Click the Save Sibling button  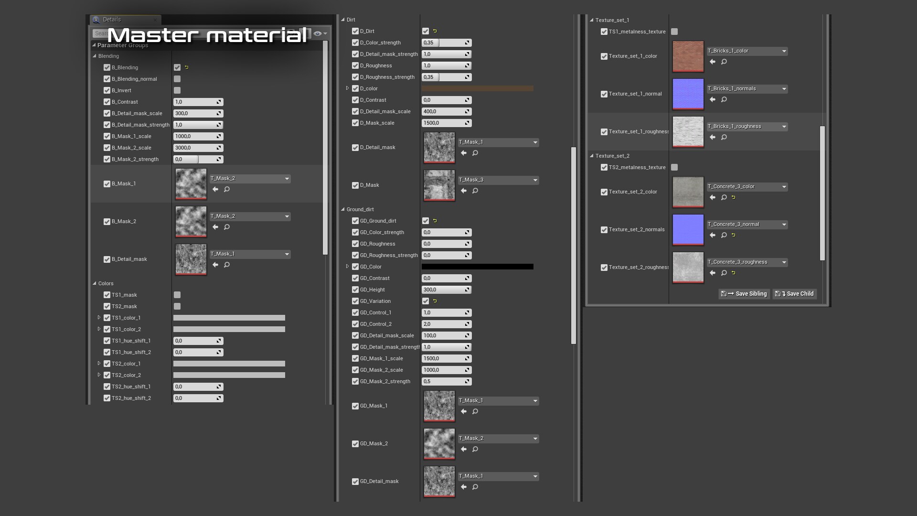[744, 294]
